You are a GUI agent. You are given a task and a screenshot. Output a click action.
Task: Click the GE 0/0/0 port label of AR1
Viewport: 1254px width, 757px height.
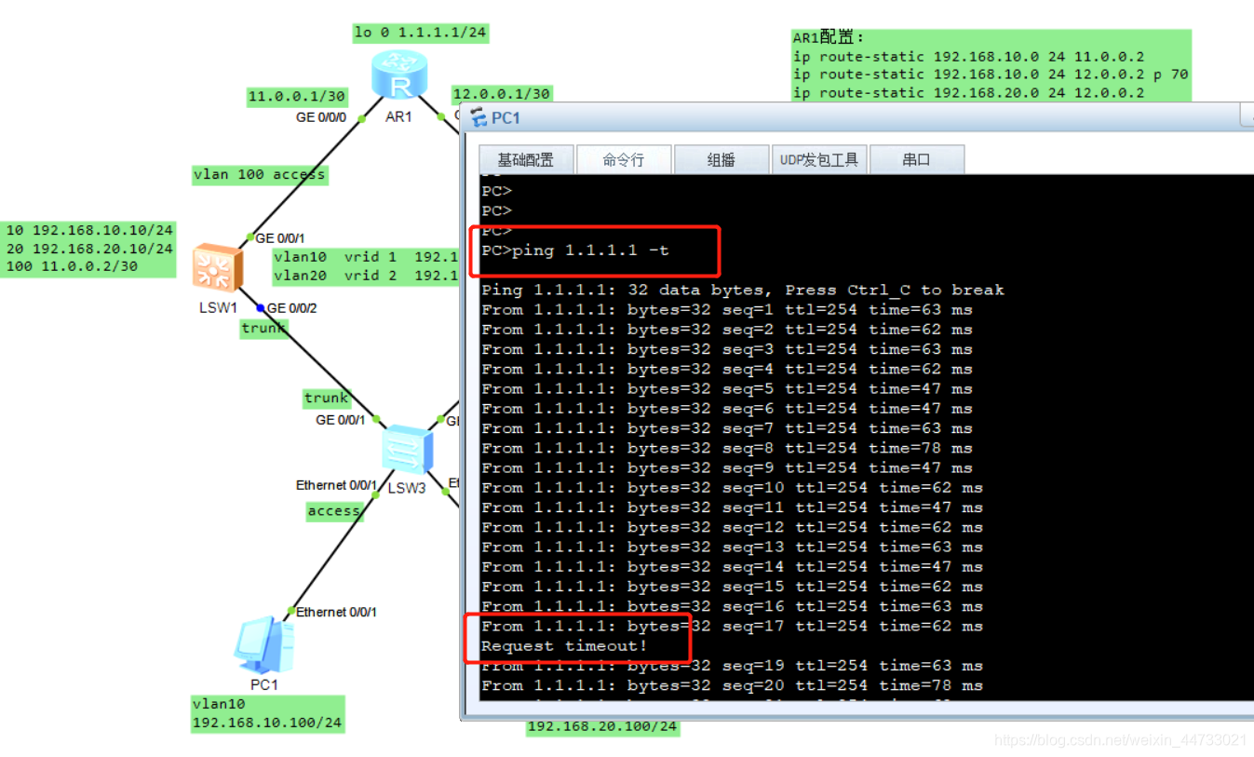321,118
